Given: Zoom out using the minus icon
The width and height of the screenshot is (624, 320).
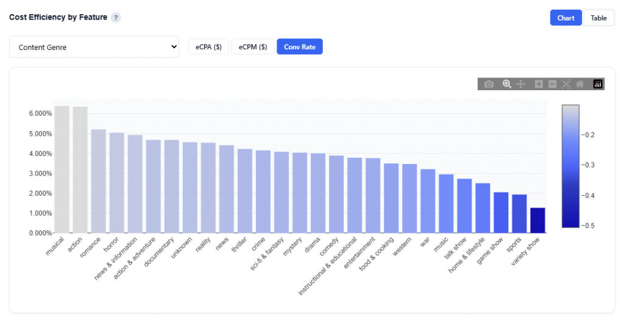Looking at the screenshot, I should click(552, 84).
